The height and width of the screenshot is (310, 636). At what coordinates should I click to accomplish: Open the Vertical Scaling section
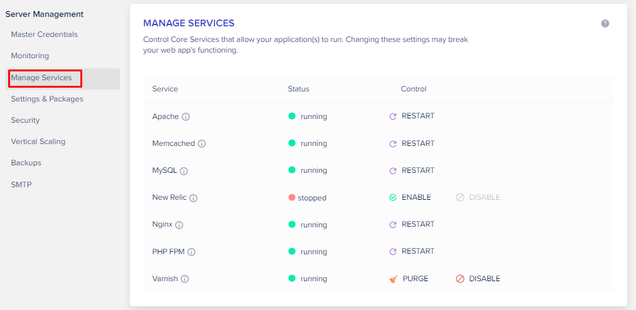38,142
